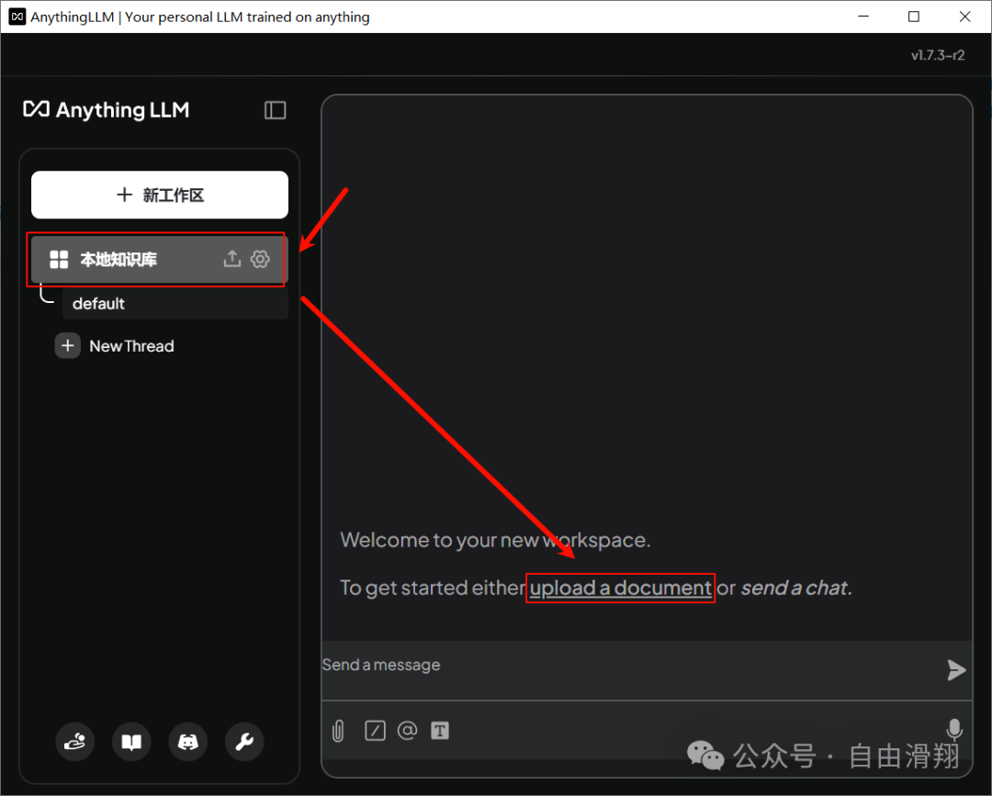
Task: Close the AnythingLLM window
Action: pos(964,17)
